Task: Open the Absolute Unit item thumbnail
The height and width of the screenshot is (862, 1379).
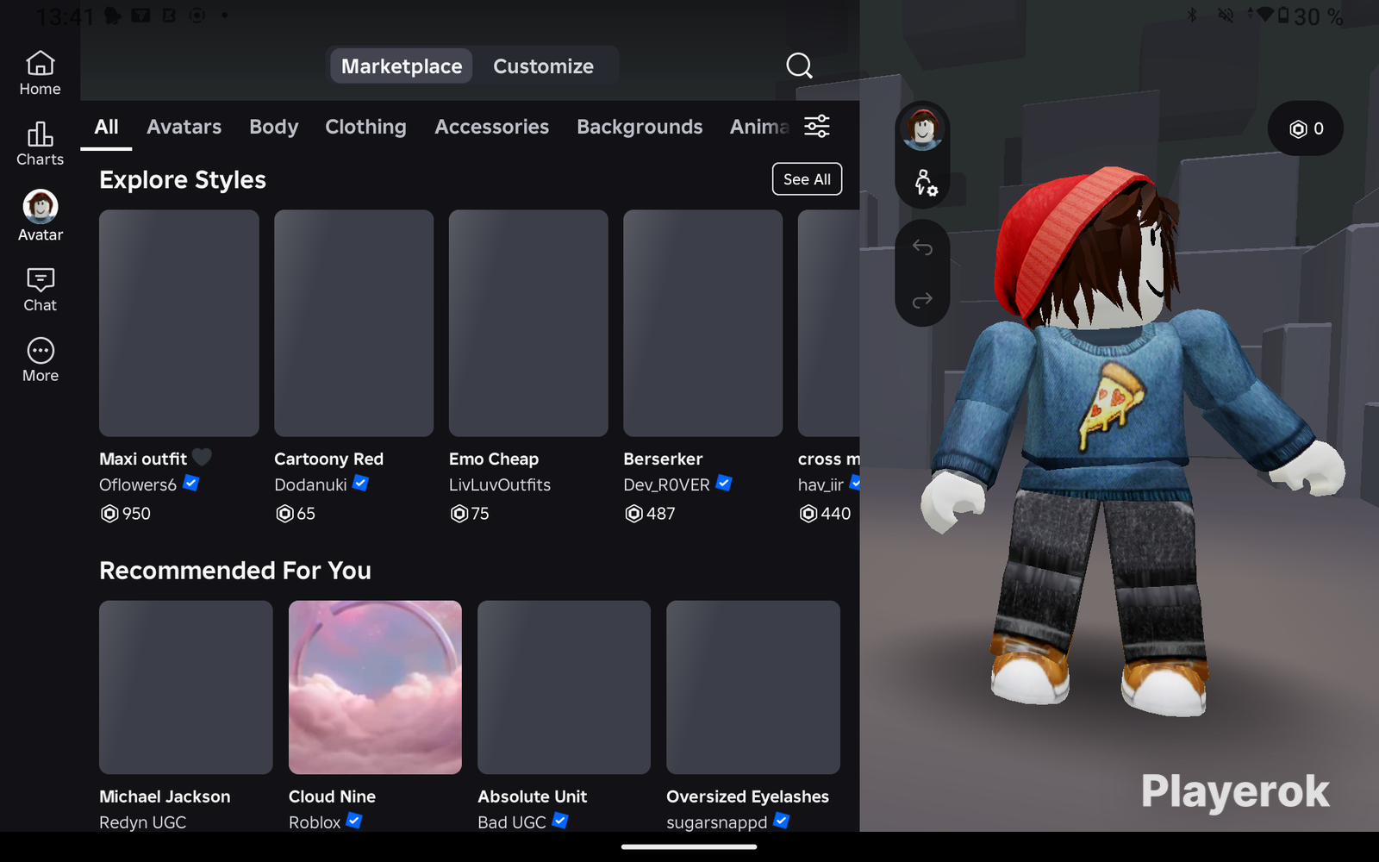Action: point(564,687)
